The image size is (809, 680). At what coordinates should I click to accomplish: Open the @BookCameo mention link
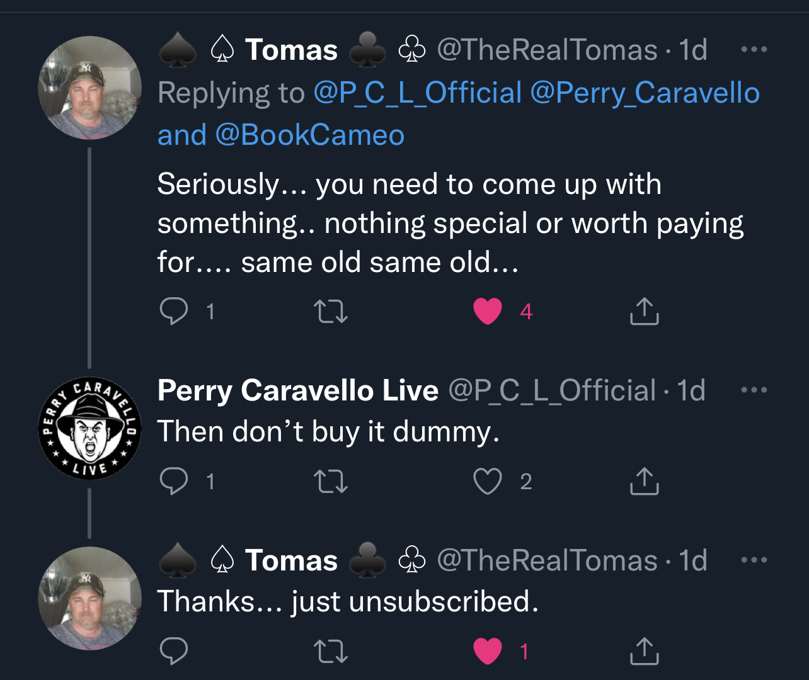coord(309,135)
